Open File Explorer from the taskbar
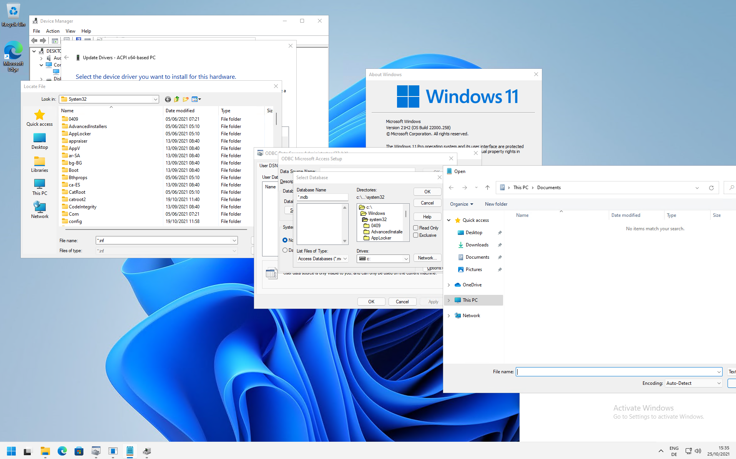The image size is (736, 459). click(45, 451)
